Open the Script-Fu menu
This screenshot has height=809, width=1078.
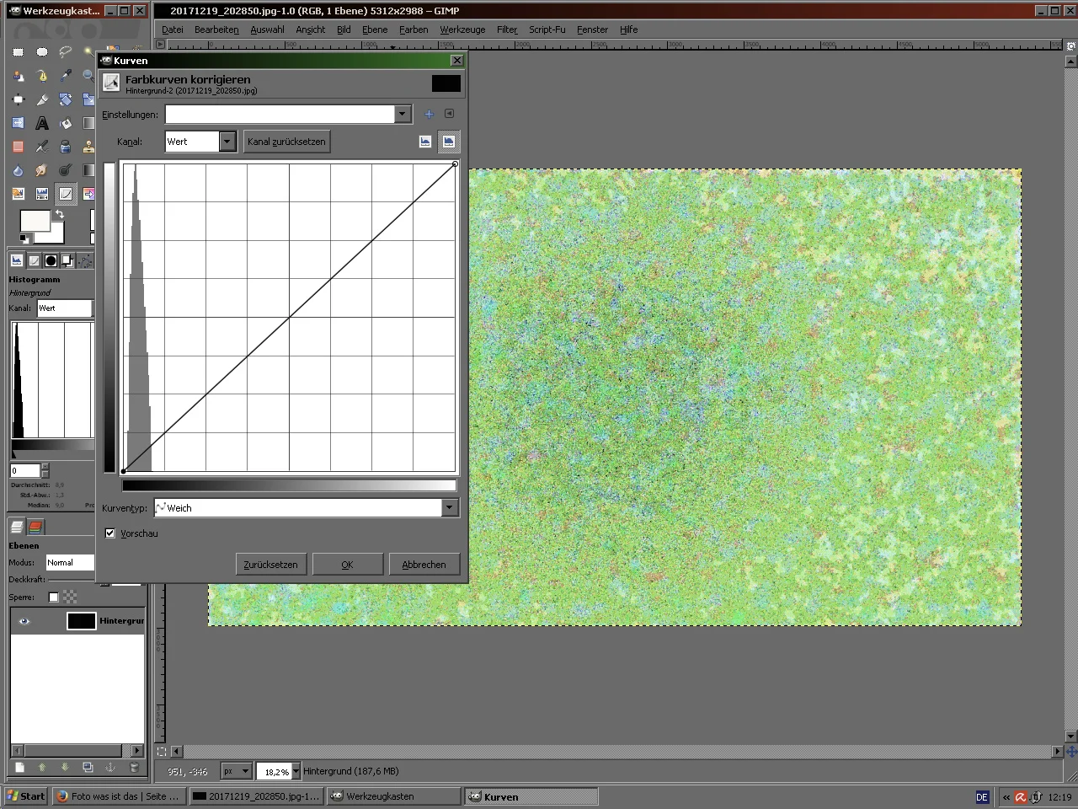coord(547,29)
